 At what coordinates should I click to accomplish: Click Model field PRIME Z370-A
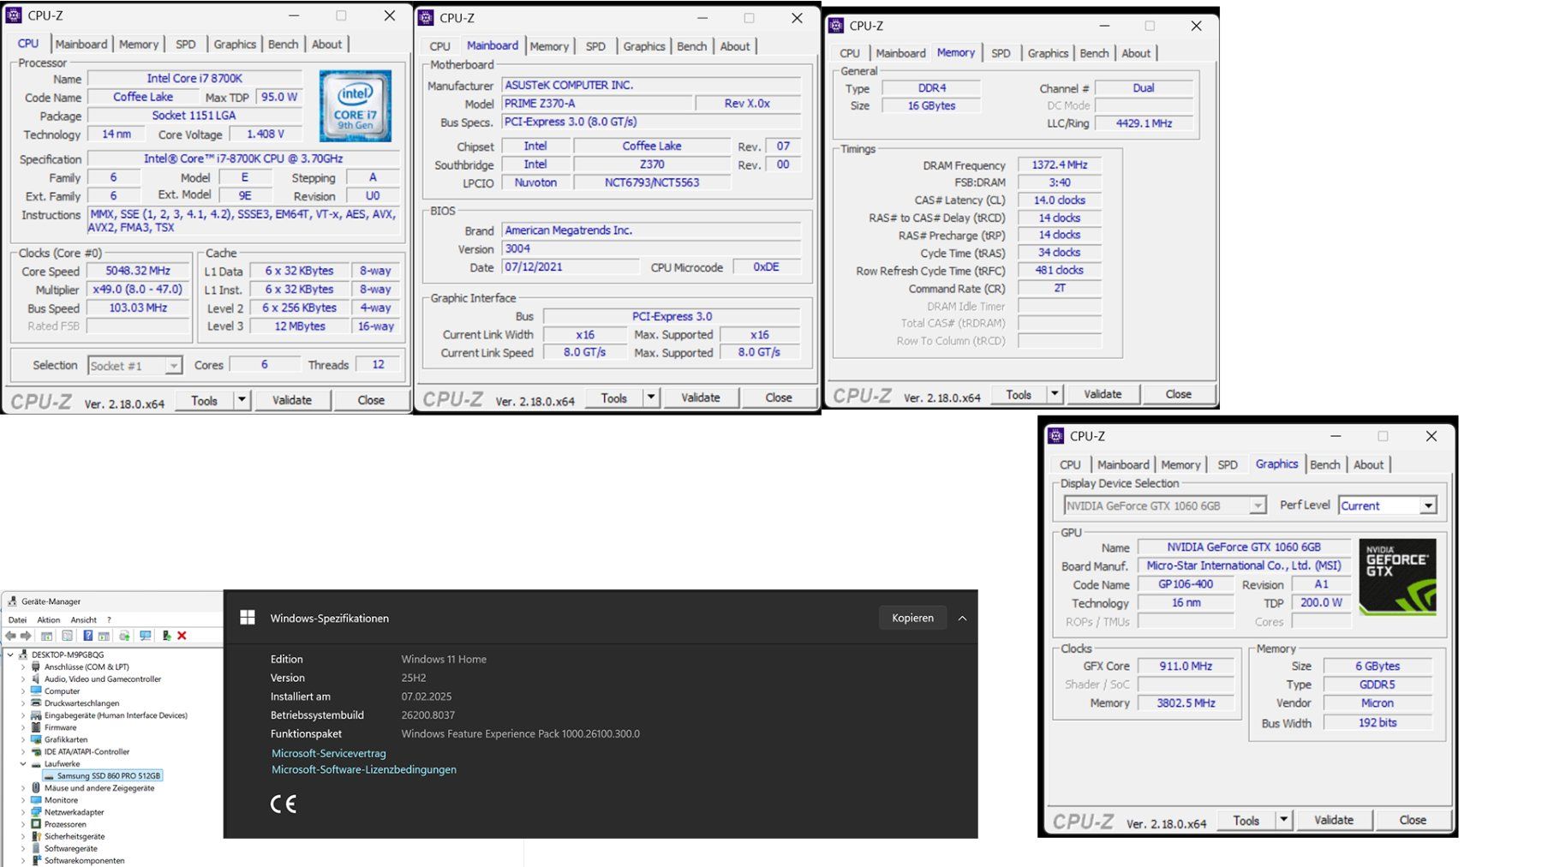597,103
